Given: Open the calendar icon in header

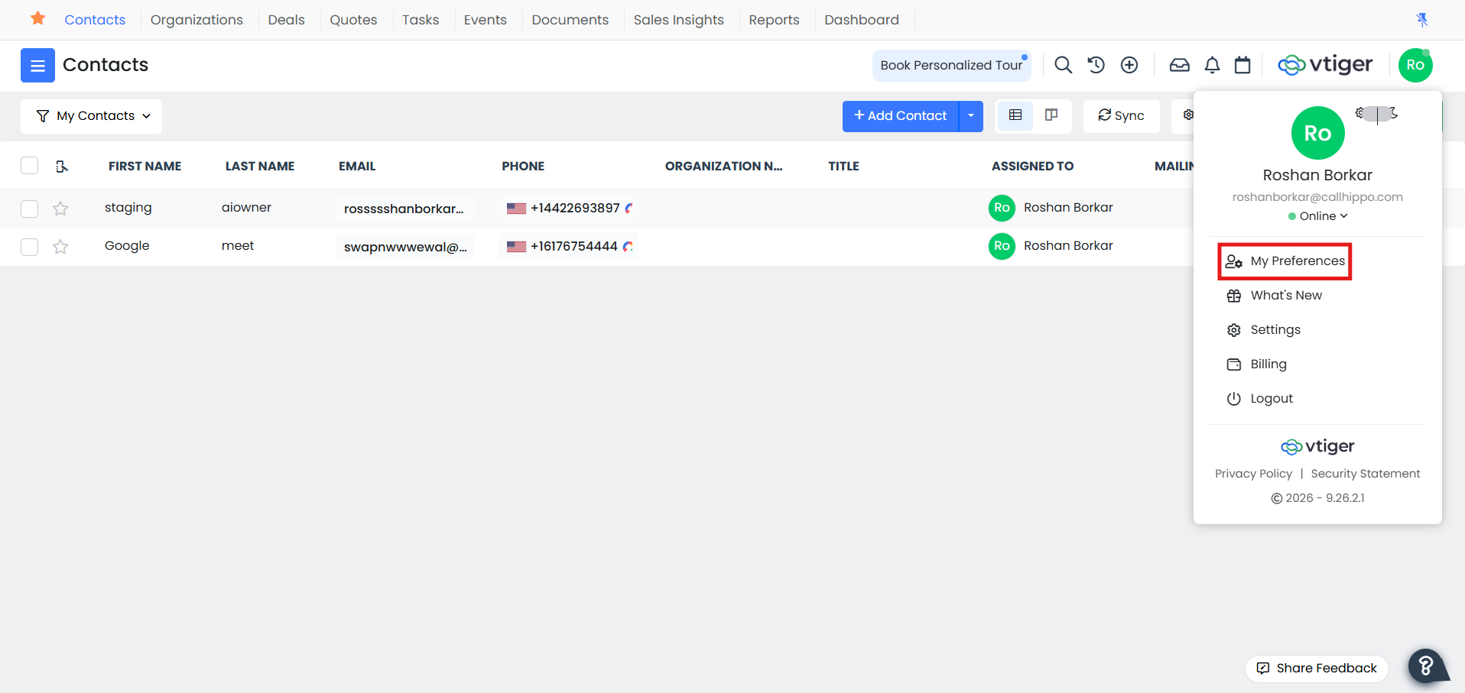Looking at the screenshot, I should pyautogui.click(x=1242, y=65).
